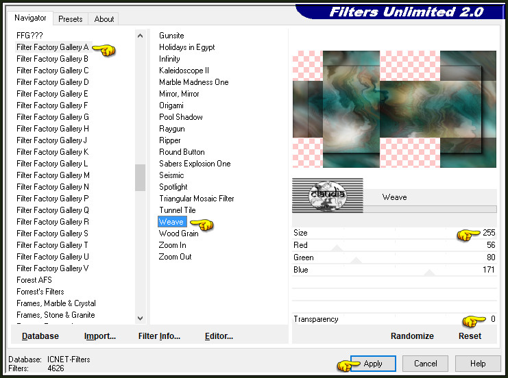Click the Red slider handle
Viewport: 508px width, 378px height.
click(x=337, y=248)
